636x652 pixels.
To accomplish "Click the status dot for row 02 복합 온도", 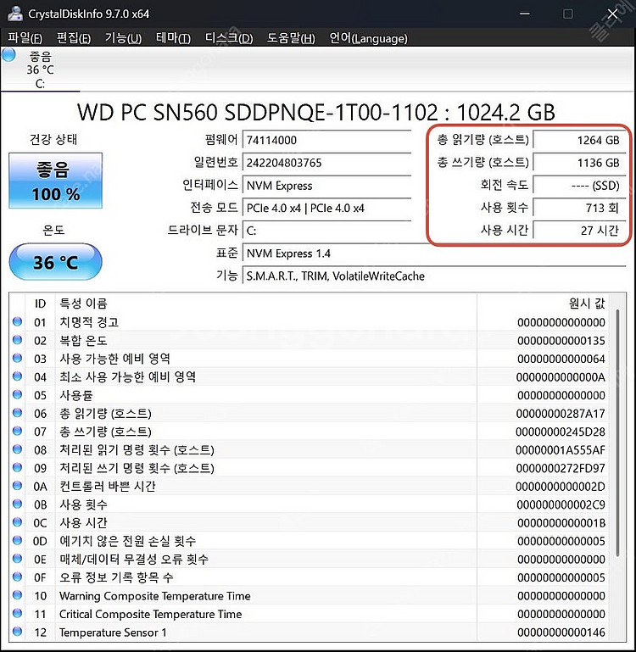I will [18, 340].
